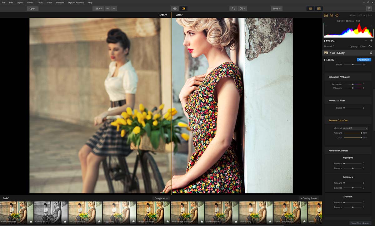Viewport: 375px width, 226px height.
Task: Click the Add Filters button
Action: click(x=364, y=60)
